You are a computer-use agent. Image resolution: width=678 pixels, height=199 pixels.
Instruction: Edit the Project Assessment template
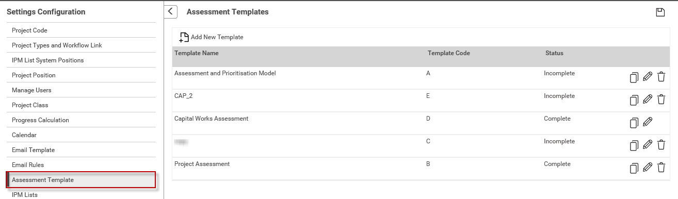click(648, 168)
